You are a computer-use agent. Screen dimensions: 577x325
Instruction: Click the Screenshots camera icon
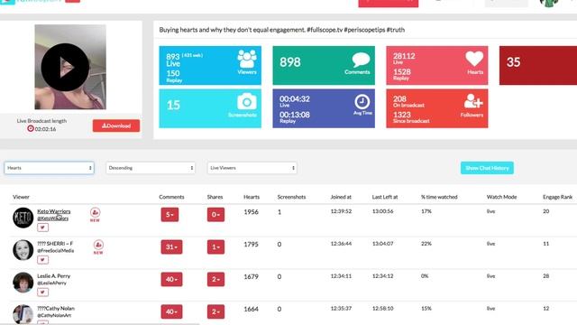coord(246,101)
